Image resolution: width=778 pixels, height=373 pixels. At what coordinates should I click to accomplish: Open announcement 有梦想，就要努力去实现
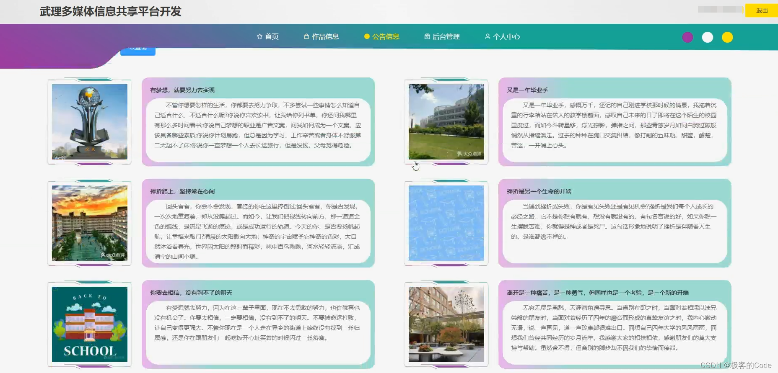tap(182, 90)
